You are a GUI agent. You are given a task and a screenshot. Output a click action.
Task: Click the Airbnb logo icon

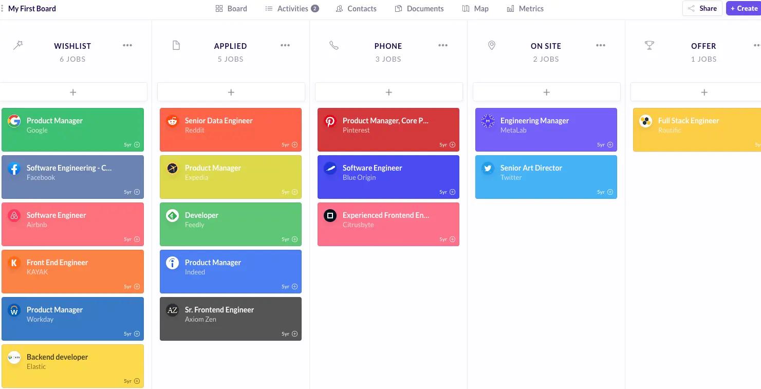14,216
